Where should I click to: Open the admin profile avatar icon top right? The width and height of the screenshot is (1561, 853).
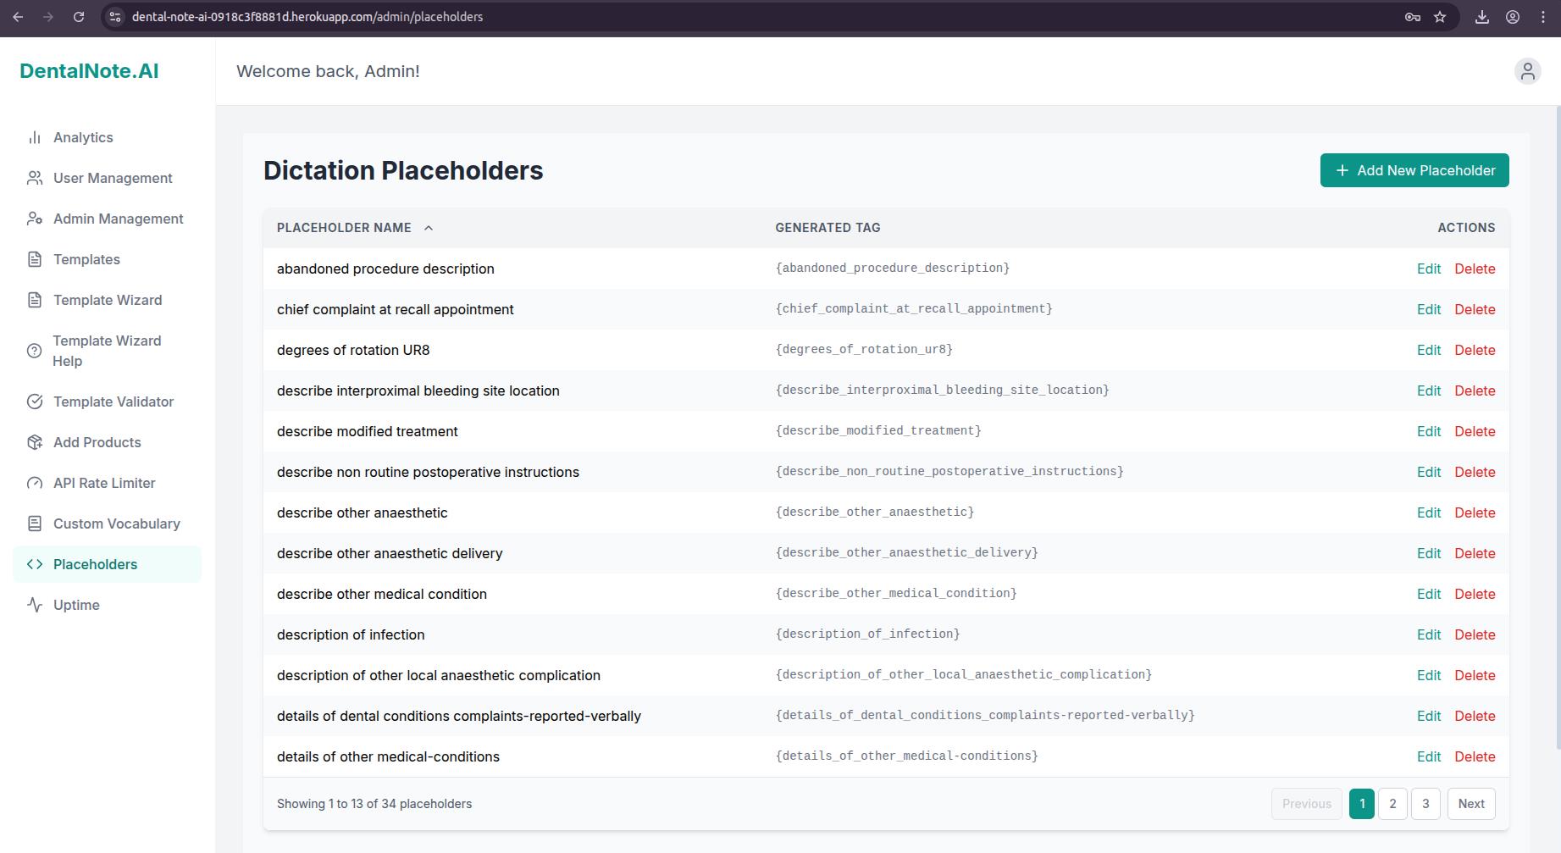point(1527,71)
